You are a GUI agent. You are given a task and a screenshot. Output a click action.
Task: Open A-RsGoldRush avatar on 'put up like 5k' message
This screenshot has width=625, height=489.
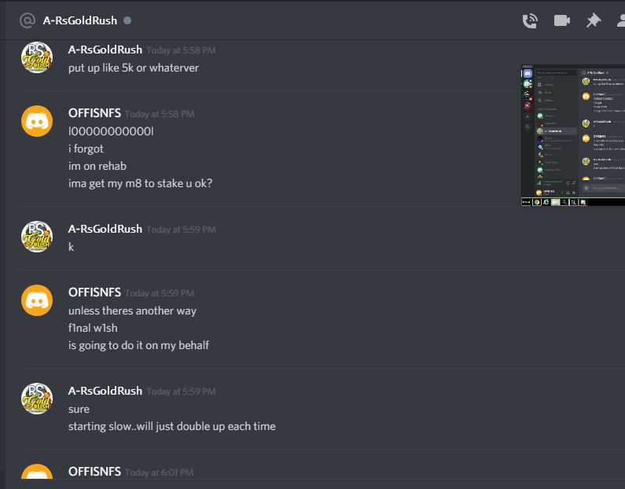tap(37, 57)
